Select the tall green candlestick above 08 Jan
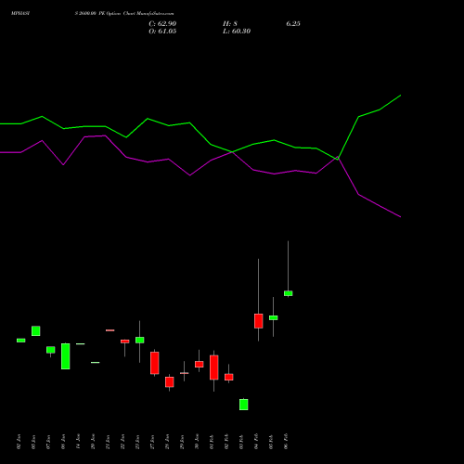 tap(66, 356)
